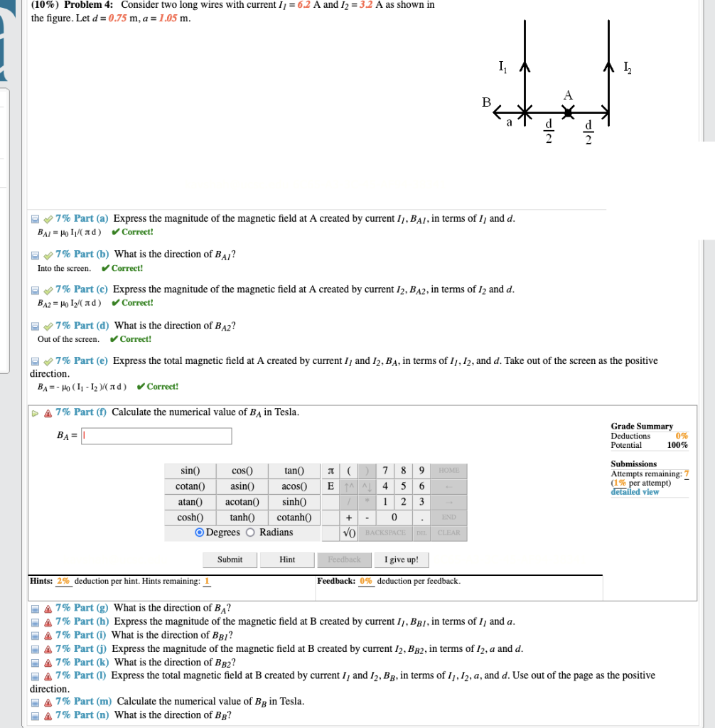Click the plus operator key
Image resolution: width=715 pixels, height=728 pixels.
(348, 517)
